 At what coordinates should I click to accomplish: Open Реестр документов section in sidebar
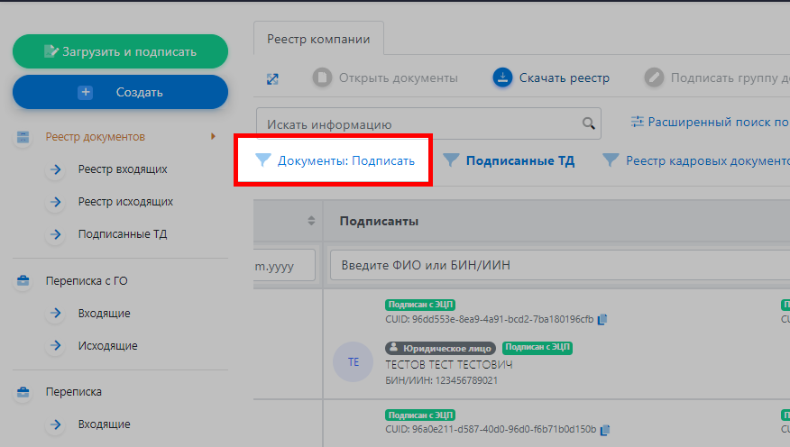point(96,137)
